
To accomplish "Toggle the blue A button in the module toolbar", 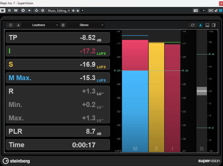I will click(200, 25).
